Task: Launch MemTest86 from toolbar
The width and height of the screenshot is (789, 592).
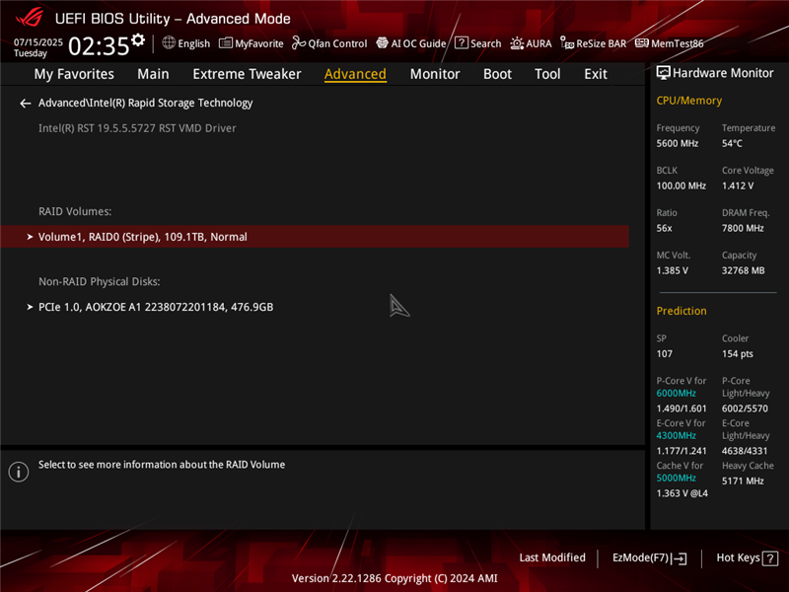Action: [669, 43]
